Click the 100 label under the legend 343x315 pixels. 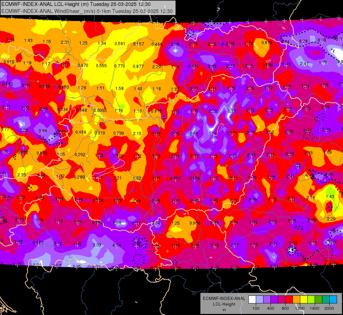(256, 308)
